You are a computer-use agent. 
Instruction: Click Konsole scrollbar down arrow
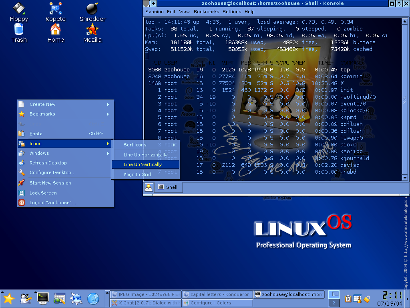(x=404, y=178)
